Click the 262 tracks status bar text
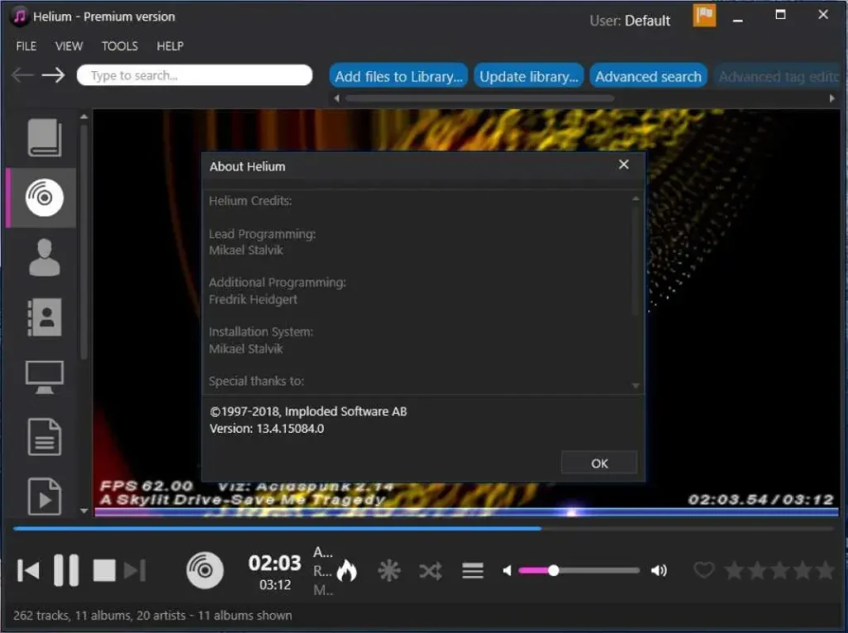 tap(152, 615)
